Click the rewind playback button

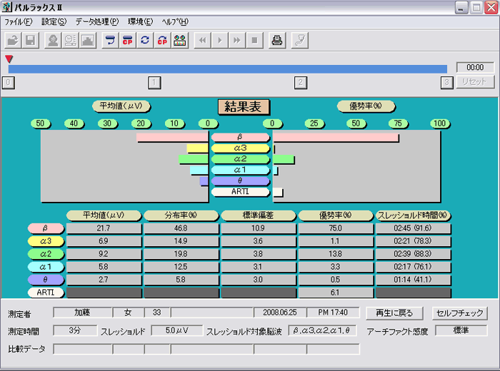[202, 41]
